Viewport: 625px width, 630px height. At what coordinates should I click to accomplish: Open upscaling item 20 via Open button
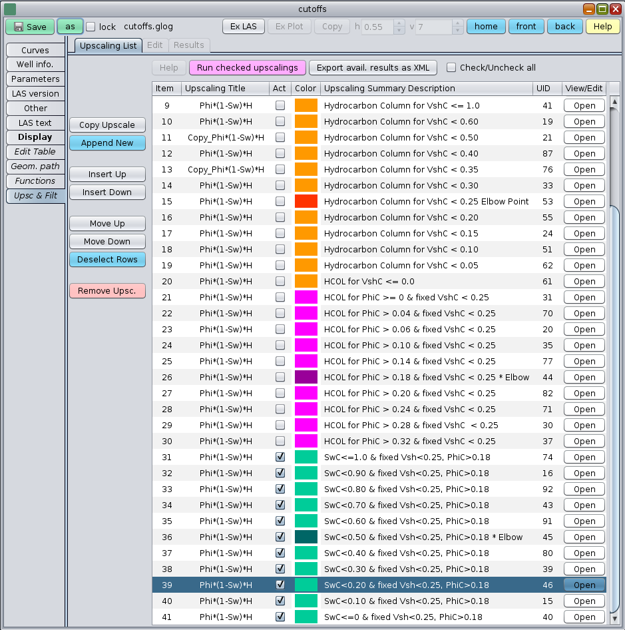pyautogui.click(x=584, y=281)
